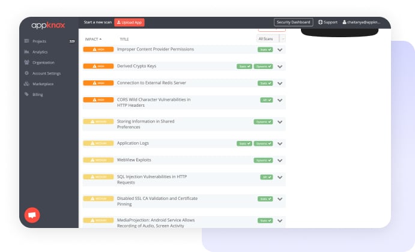Click the Projects list icon
The width and height of the screenshot is (415, 252).
26,41
